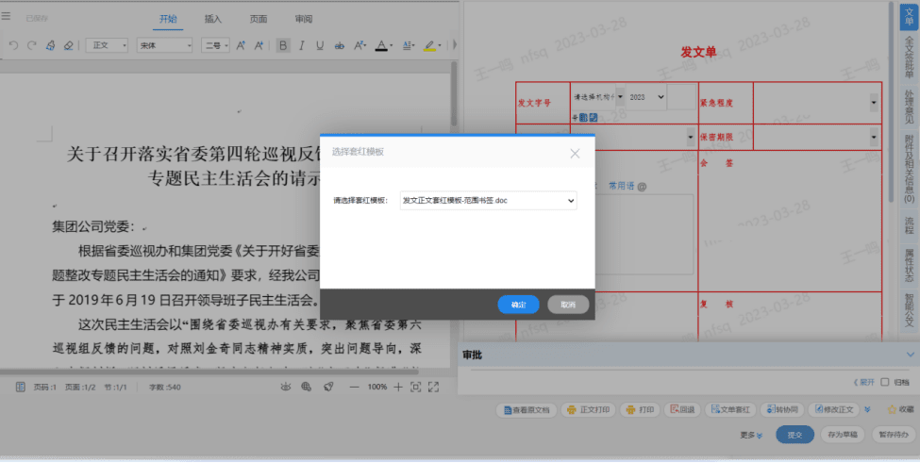Click the clear formatting eraser icon
Screen dimensions: 920x463
pyautogui.click(x=68, y=45)
